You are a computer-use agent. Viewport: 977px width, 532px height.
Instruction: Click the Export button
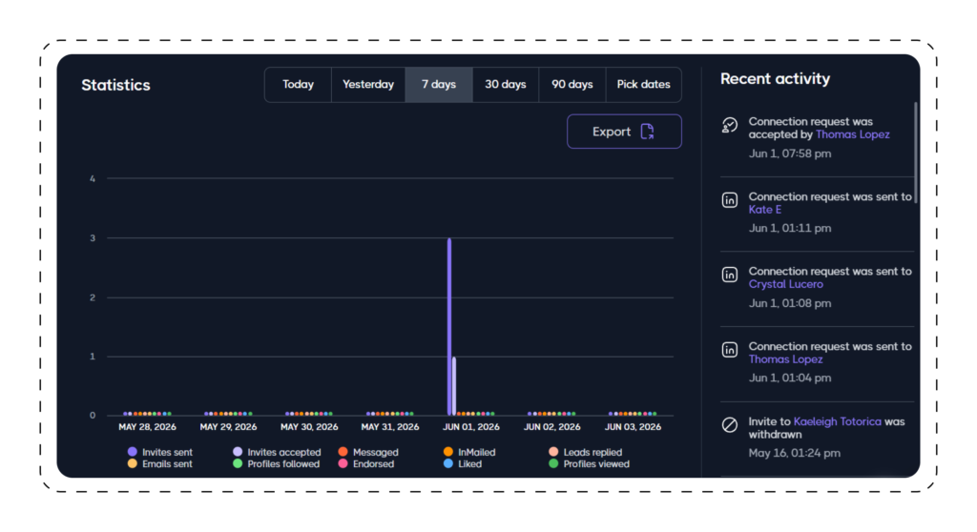click(x=624, y=132)
